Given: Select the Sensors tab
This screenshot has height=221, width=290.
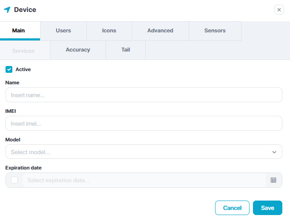Looking at the screenshot, I should tap(215, 31).
